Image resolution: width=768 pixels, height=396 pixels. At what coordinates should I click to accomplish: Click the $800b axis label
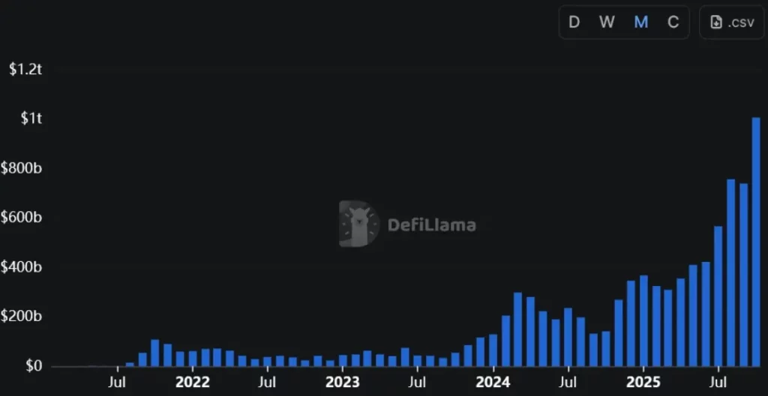[x=22, y=168]
